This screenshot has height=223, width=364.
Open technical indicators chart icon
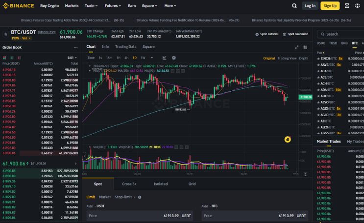point(164,58)
